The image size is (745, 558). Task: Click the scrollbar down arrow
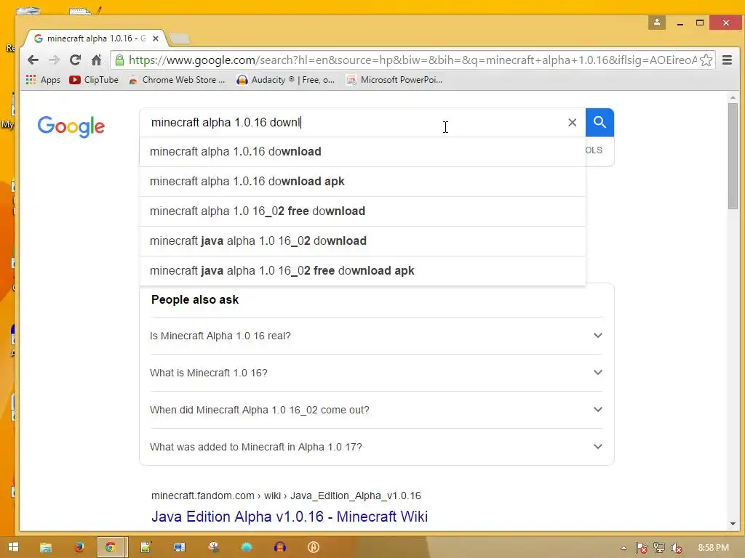pos(733,524)
